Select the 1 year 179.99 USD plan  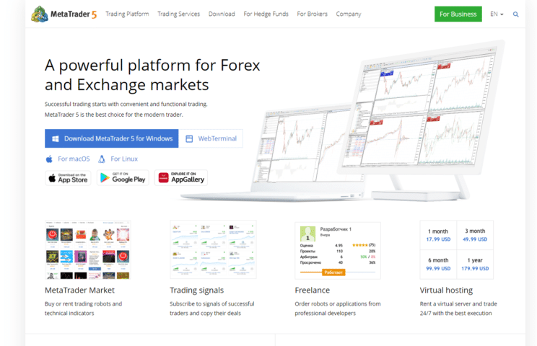click(475, 265)
